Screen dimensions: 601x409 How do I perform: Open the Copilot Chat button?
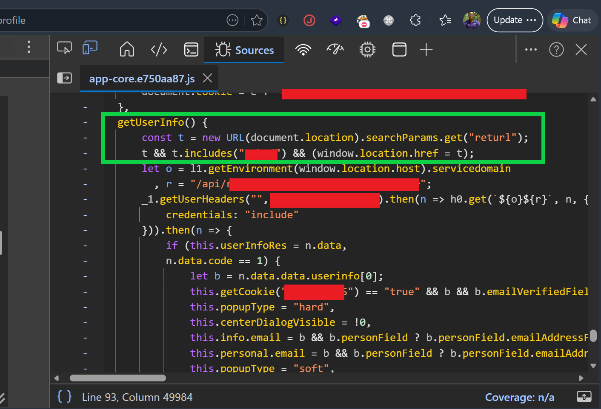[x=572, y=20]
